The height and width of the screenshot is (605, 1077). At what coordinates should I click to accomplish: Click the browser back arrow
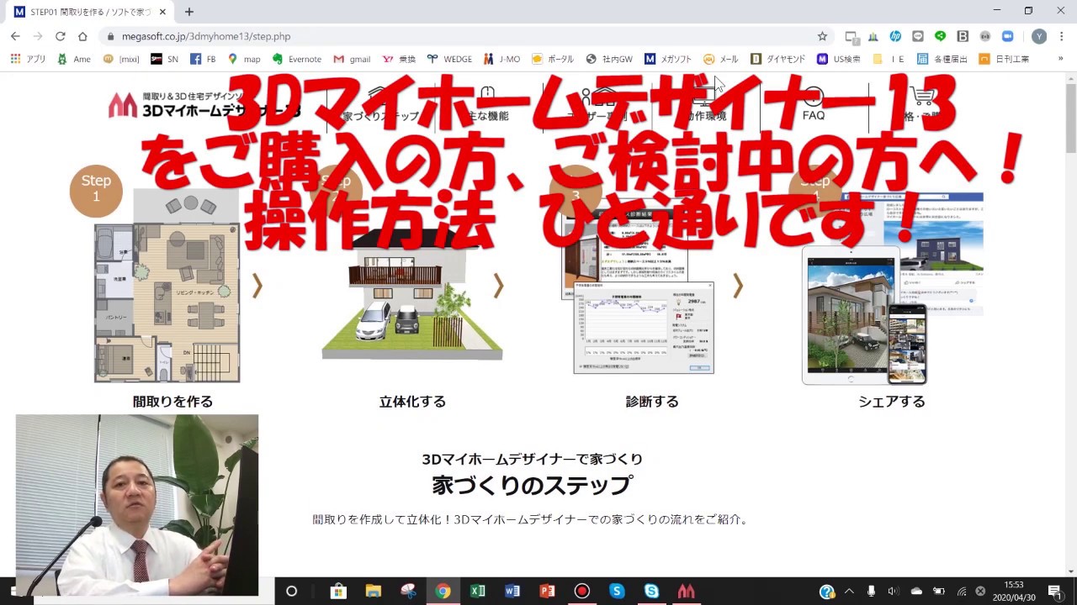pos(15,36)
